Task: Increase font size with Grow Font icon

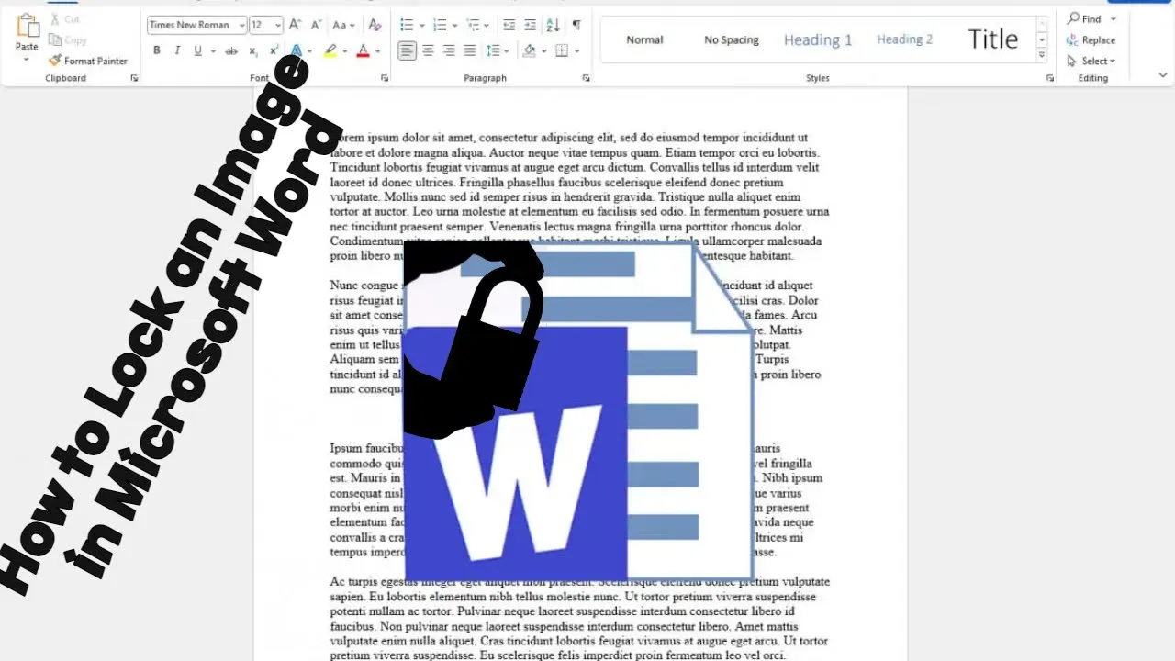Action: click(x=295, y=25)
